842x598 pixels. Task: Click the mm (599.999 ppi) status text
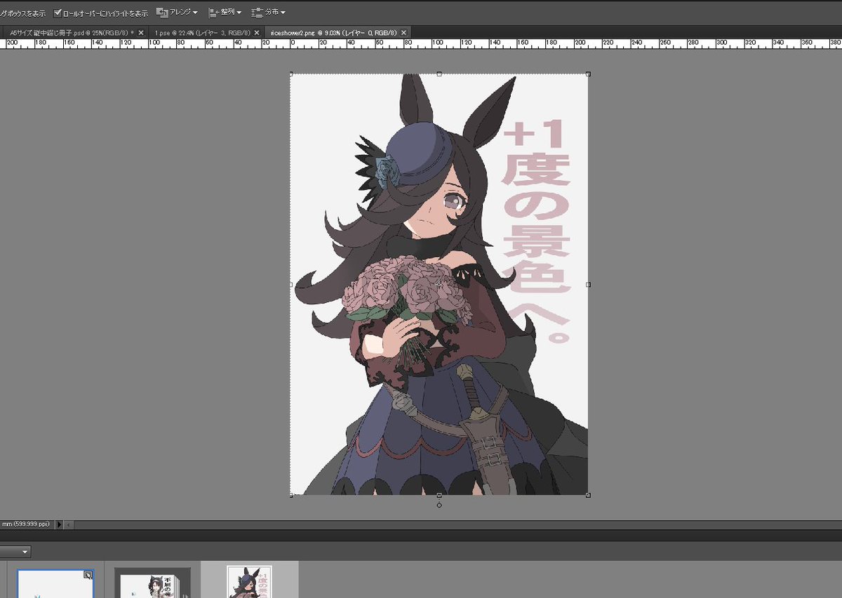[27, 524]
